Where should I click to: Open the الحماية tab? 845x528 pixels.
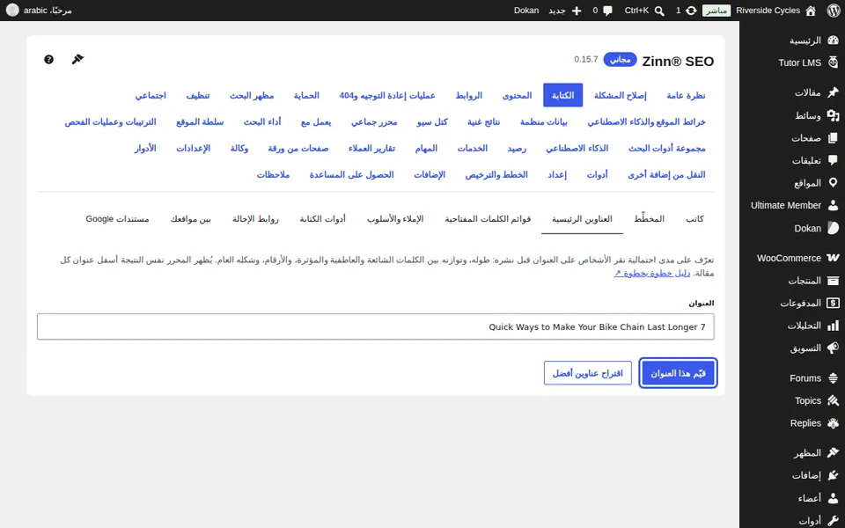click(x=306, y=95)
